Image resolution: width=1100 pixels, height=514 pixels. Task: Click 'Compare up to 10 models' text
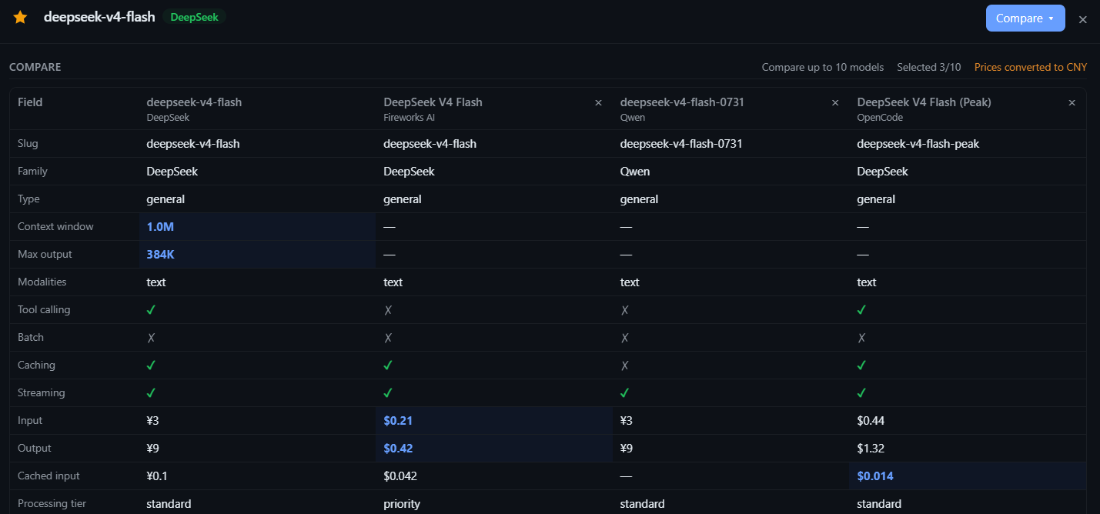click(x=823, y=67)
